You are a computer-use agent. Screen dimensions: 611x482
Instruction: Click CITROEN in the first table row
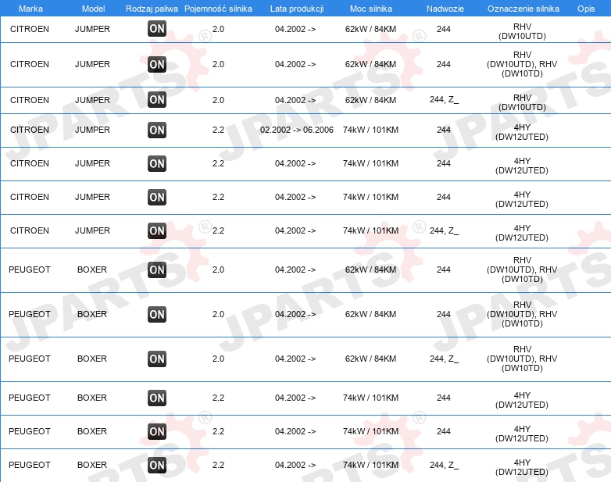(x=30, y=29)
